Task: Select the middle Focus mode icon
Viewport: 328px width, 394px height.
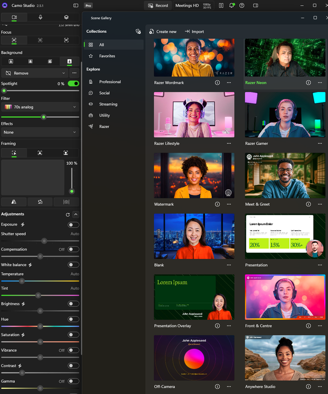Action: point(40,40)
